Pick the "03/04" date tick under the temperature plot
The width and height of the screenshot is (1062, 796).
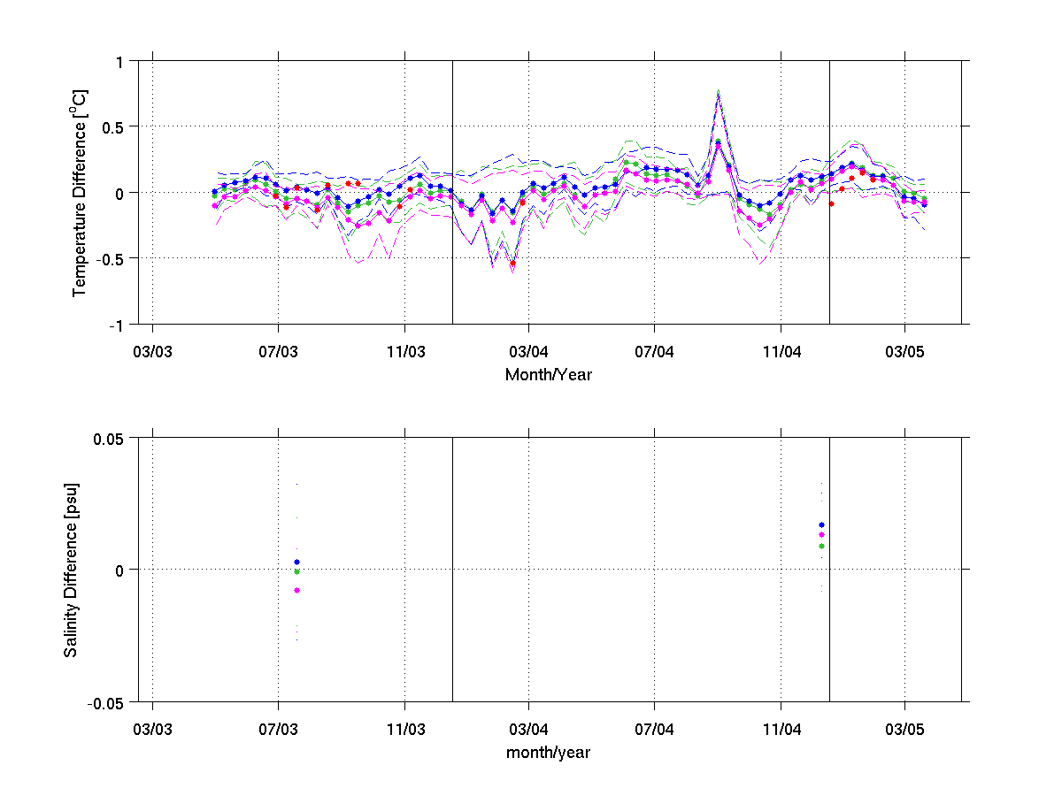click(x=529, y=352)
